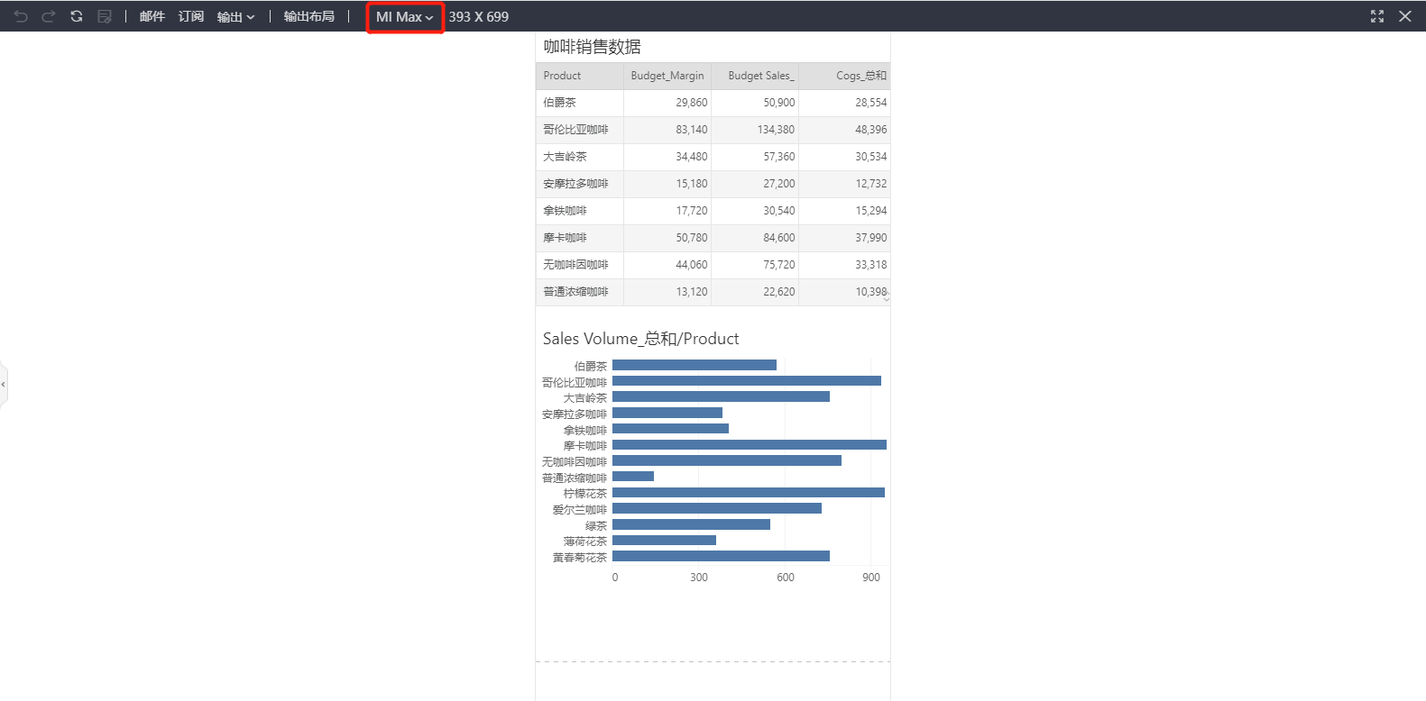Image resolution: width=1426 pixels, height=701 pixels.
Task: Click the 输出布局 button
Action: tap(309, 16)
